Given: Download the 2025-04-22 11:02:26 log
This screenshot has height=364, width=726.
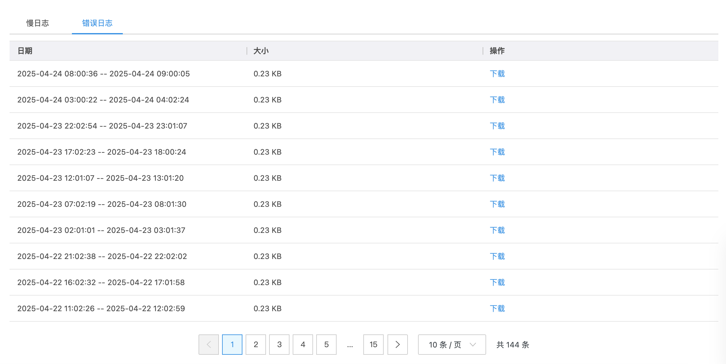Looking at the screenshot, I should [x=497, y=309].
